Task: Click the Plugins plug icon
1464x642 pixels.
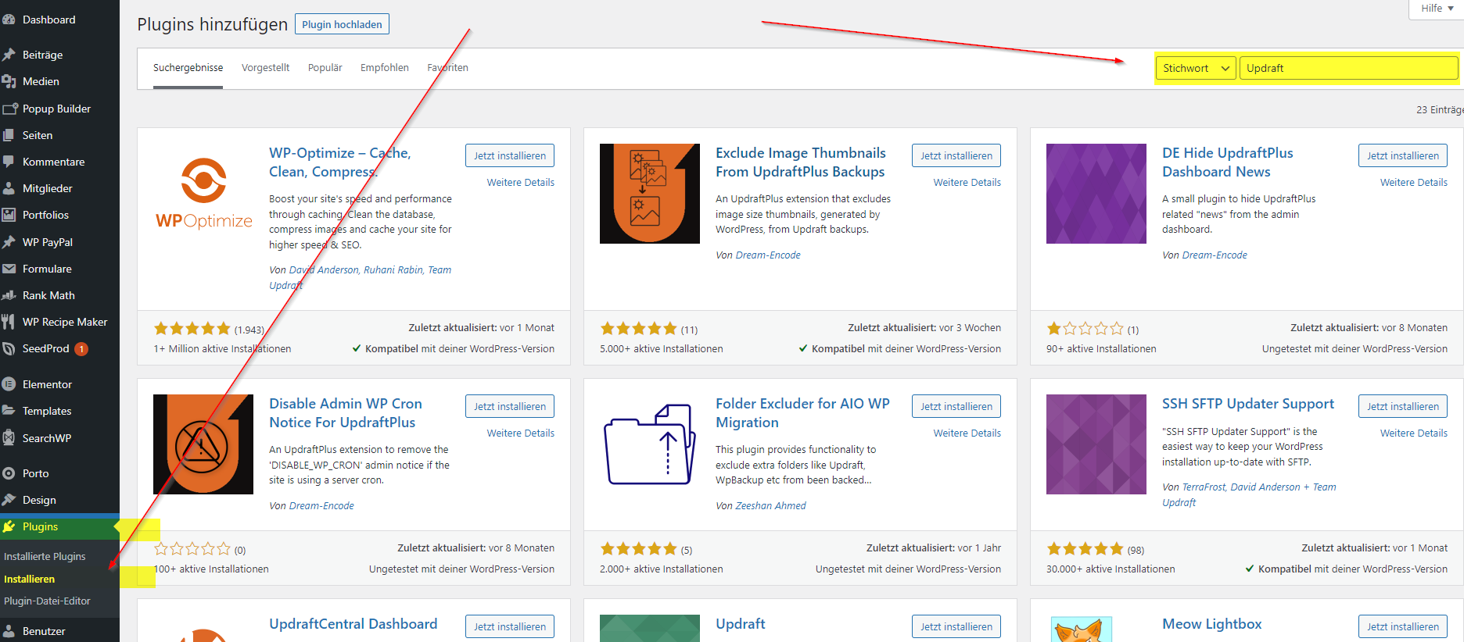Action: pyautogui.click(x=9, y=526)
